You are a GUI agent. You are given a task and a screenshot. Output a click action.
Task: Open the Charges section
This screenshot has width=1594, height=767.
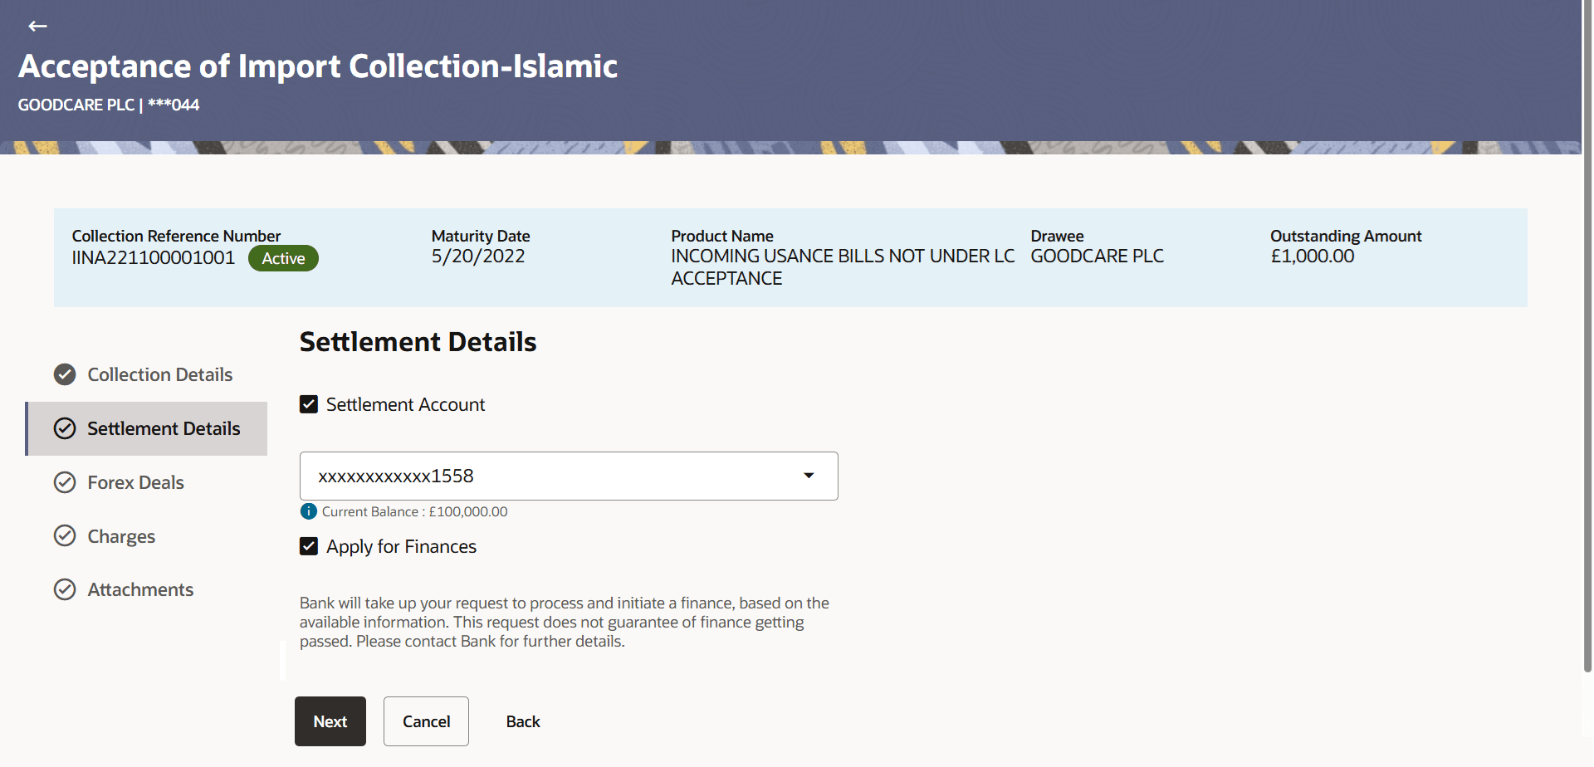121,536
